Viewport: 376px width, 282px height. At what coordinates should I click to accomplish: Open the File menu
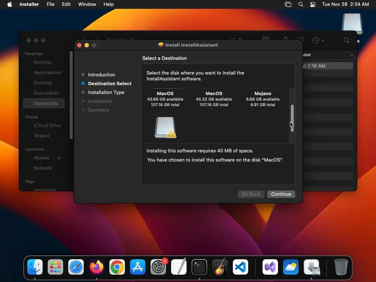pyautogui.click(x=50, y=4)
